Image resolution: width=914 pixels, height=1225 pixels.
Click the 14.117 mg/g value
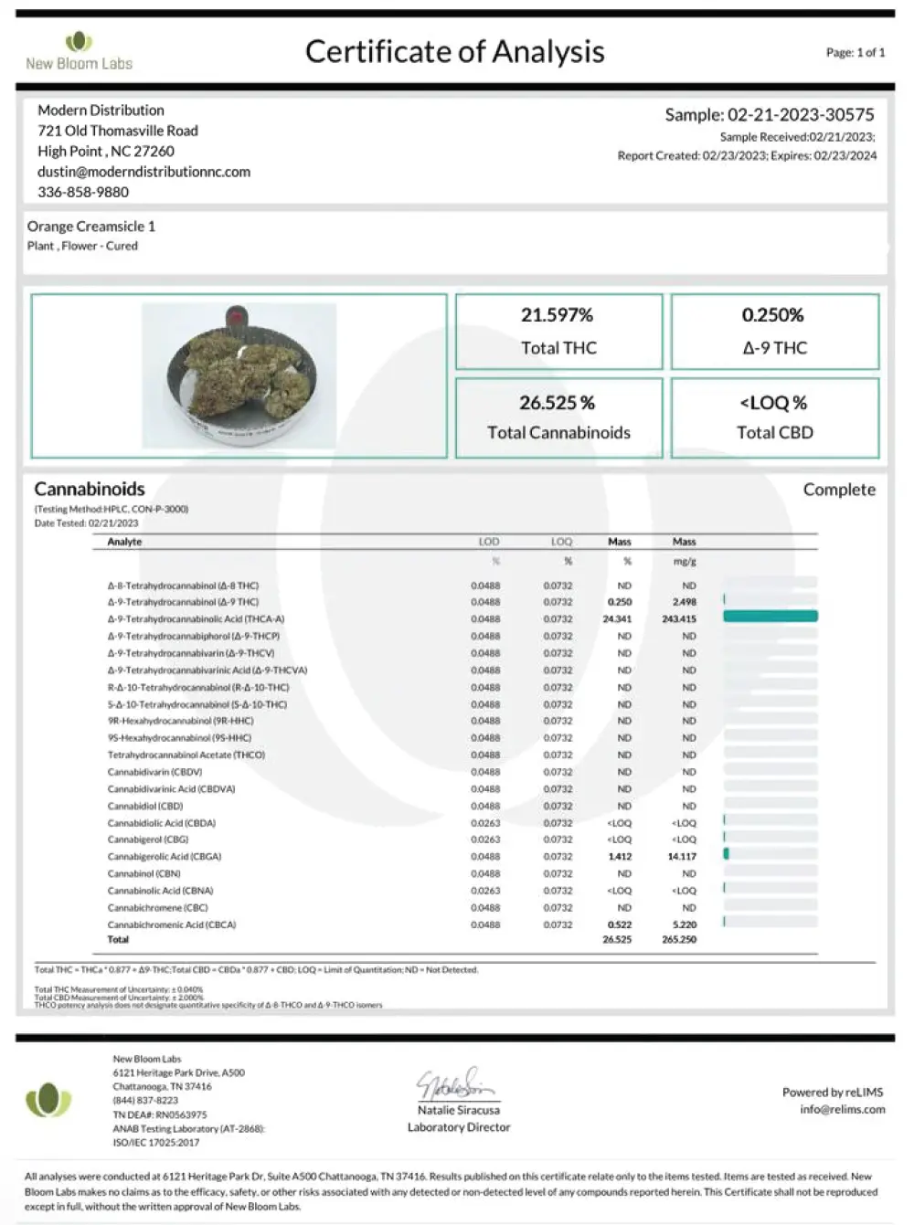tap(682, 857)
